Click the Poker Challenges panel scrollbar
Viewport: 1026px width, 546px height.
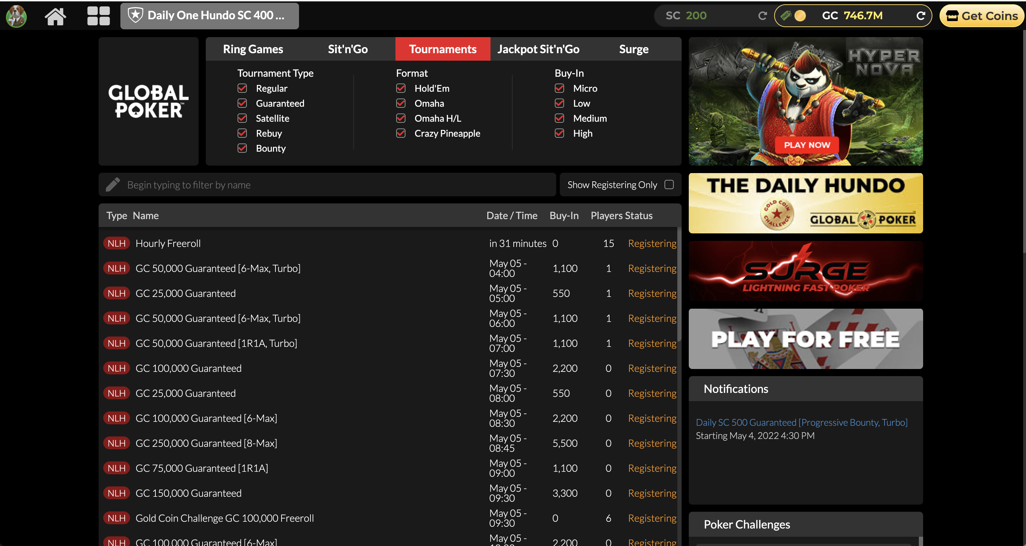(921, 541)
